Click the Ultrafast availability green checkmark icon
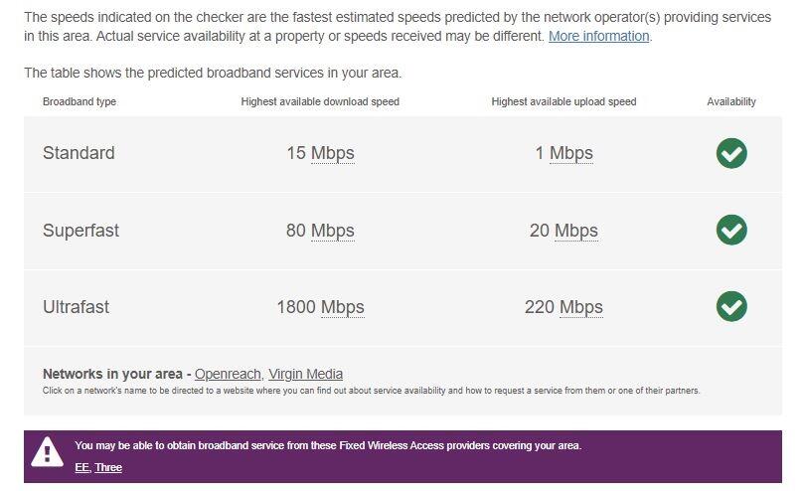Image resolution: width=805 pixels, height=491 pixels. pyautogui.click(x=731, y=306)
